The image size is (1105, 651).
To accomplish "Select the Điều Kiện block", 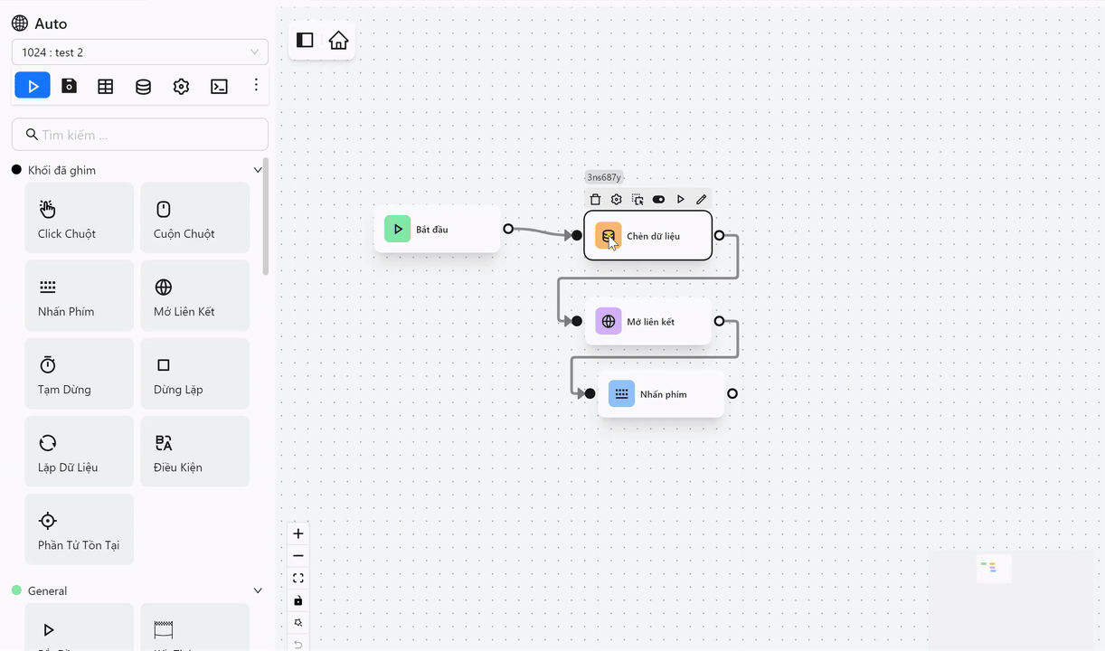I will coord(195,451).
